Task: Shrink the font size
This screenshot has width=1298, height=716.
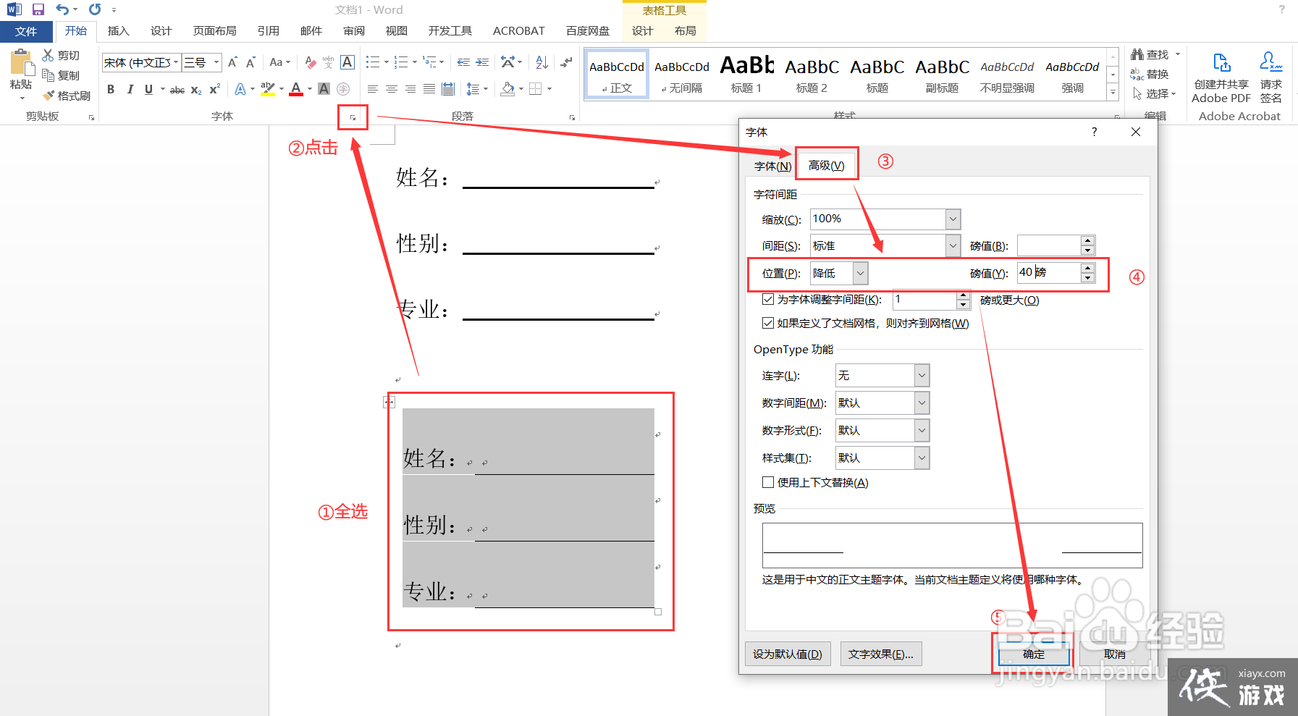Action: click(x=250, y=62)
